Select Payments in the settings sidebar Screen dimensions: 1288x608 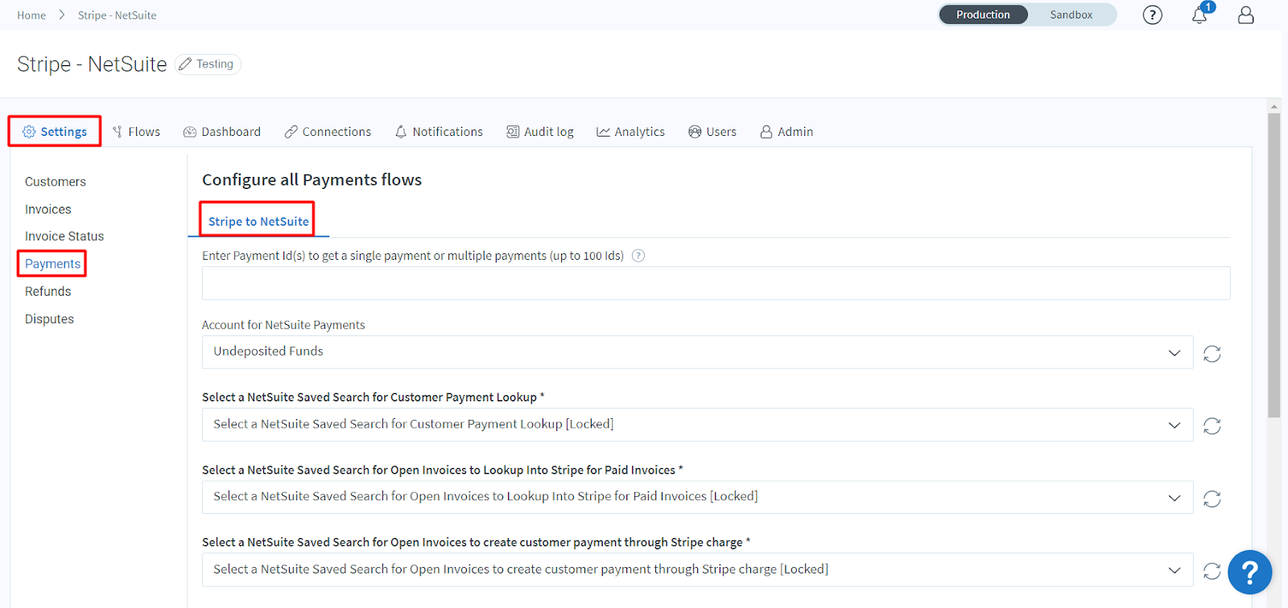point(52,264)
